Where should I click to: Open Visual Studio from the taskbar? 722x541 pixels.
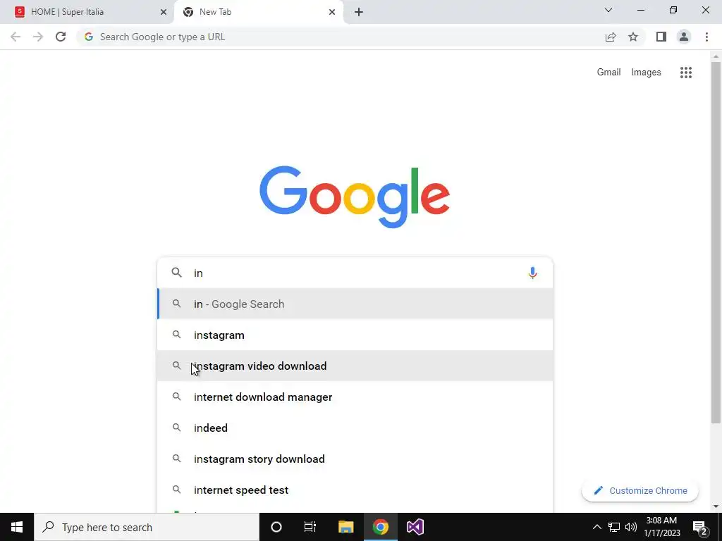coord(415,527)
